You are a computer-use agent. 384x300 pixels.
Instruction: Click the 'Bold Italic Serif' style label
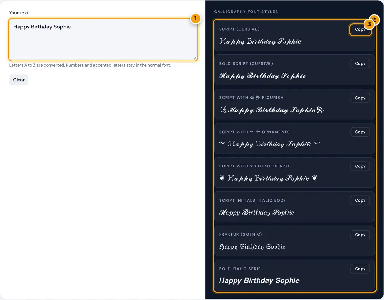[x=240, y=269]
